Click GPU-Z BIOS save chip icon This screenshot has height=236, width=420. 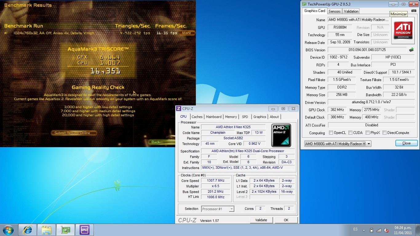coord(411,50)
